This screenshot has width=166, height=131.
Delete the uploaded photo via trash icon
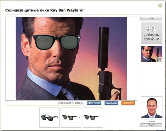click(160, 59)
